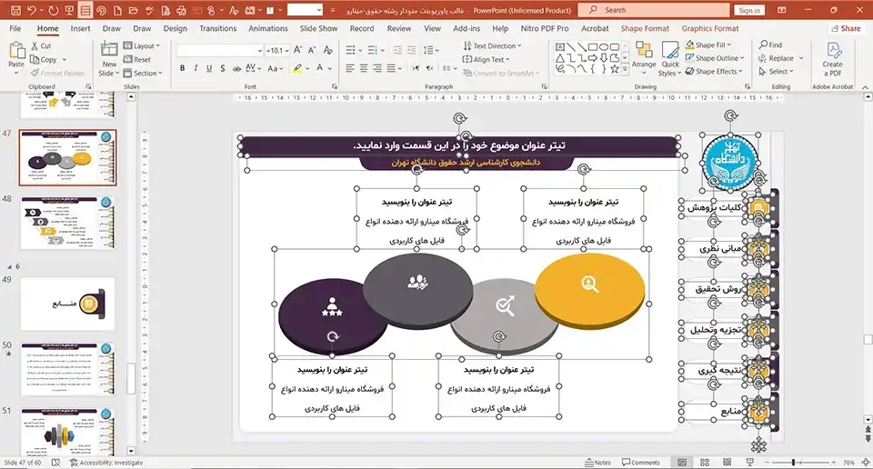Save the presentation from the quick access toolbar
The height and width of the screenshot is (469, 873).
15,10
